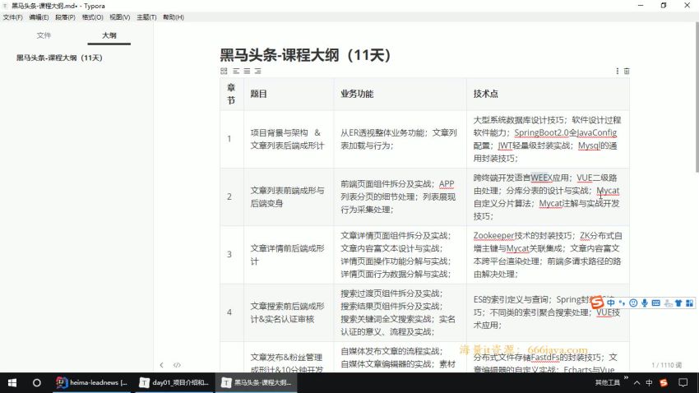Click cell 文章列表前端成形与后端变身
699x393 pixels.
289,197
